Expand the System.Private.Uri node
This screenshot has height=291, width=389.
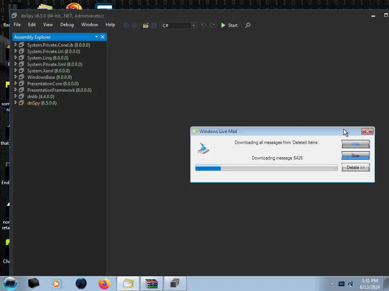[x=16, y=51]
